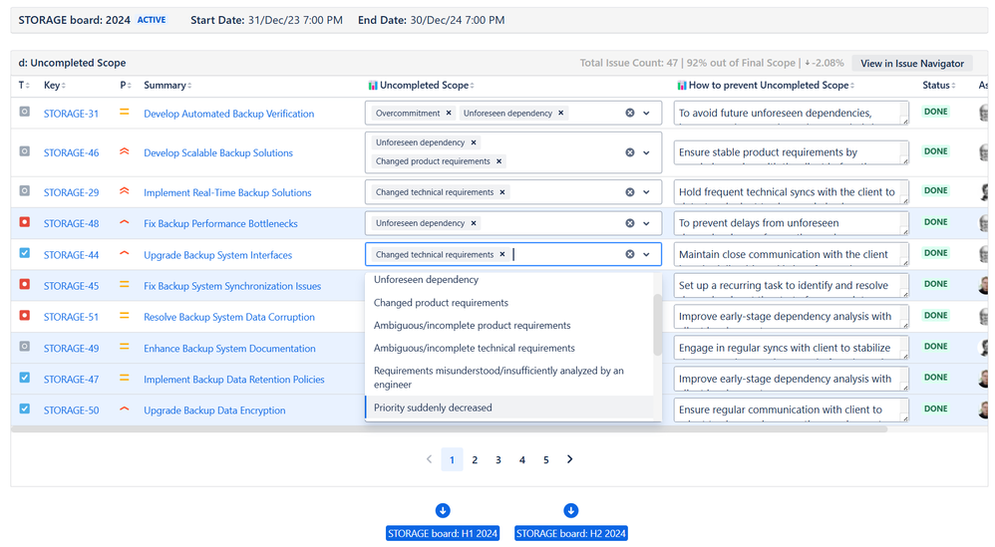Click the bug icon next to STORAGE-45

coord(24,284)
